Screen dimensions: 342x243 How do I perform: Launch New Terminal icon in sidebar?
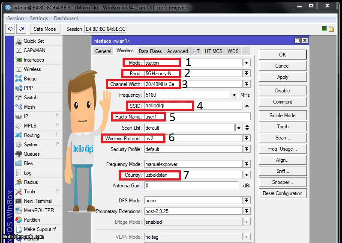(19, 201)
